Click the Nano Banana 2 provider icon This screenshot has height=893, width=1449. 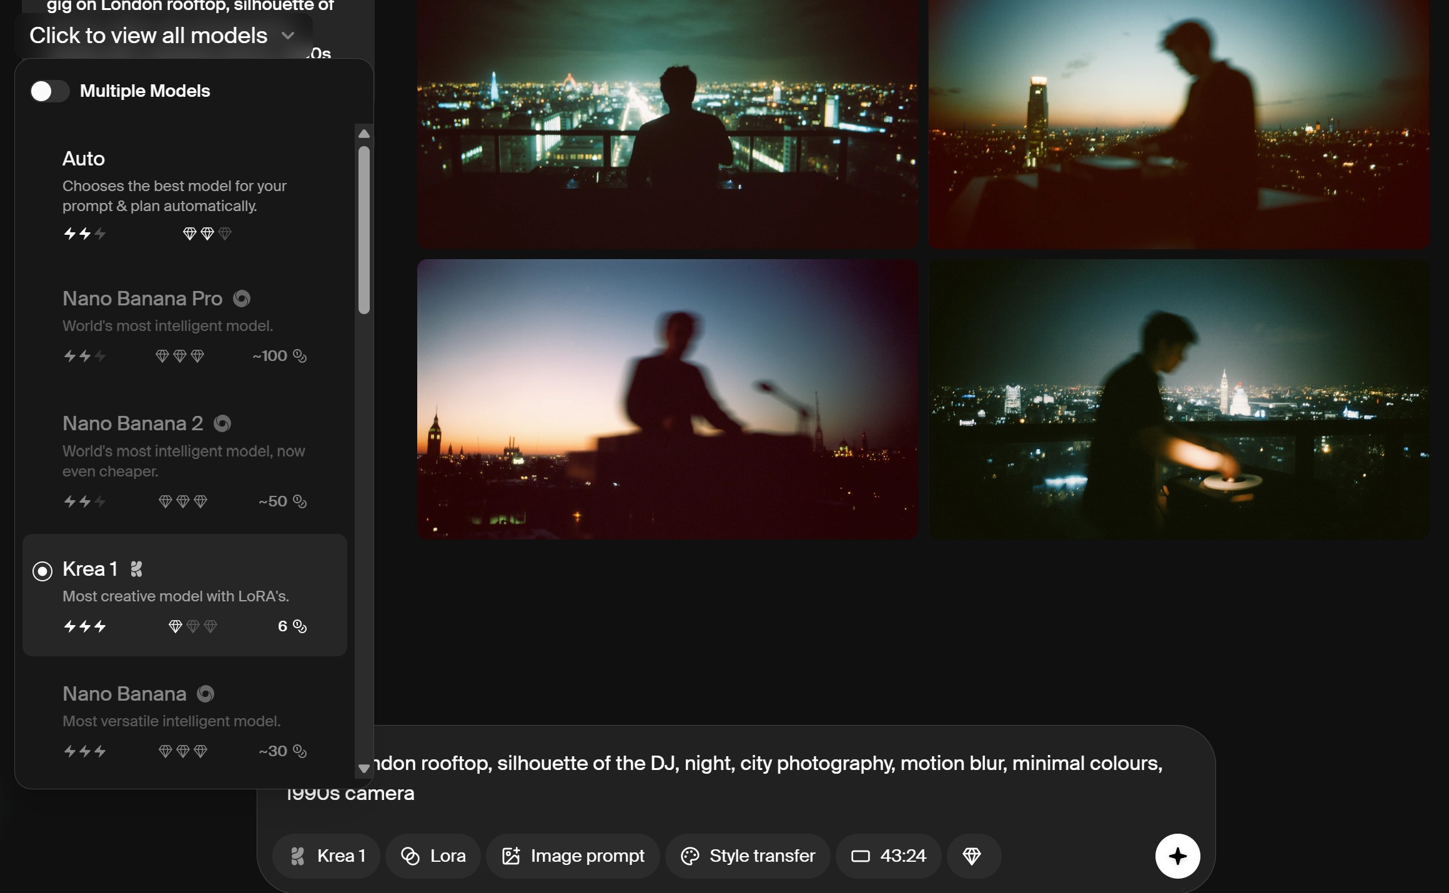[222, 423]
